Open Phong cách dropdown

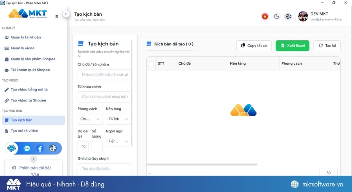(x=90, y=119)
